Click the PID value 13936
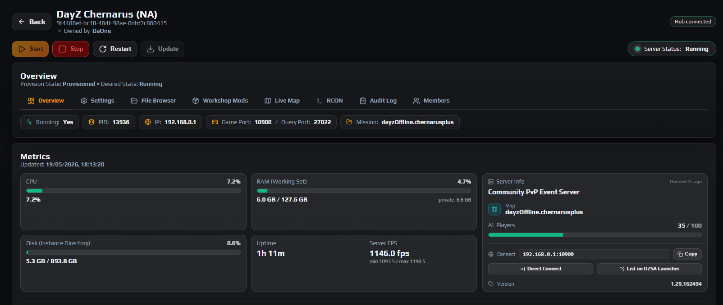This screenshot has width=723, height=305. pos(121,122)
